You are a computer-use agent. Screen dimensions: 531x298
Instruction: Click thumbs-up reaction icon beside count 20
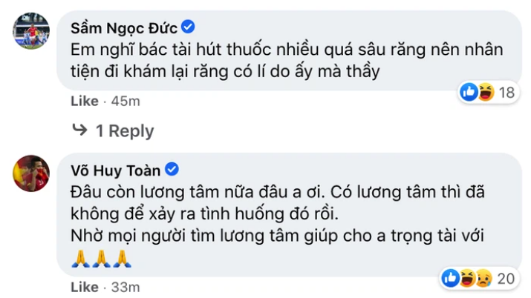(449, 277)
